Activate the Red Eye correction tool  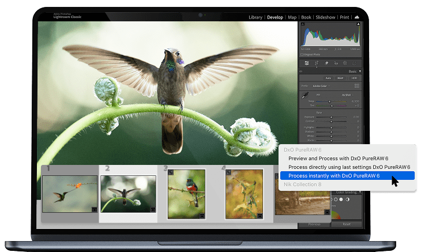336,63
